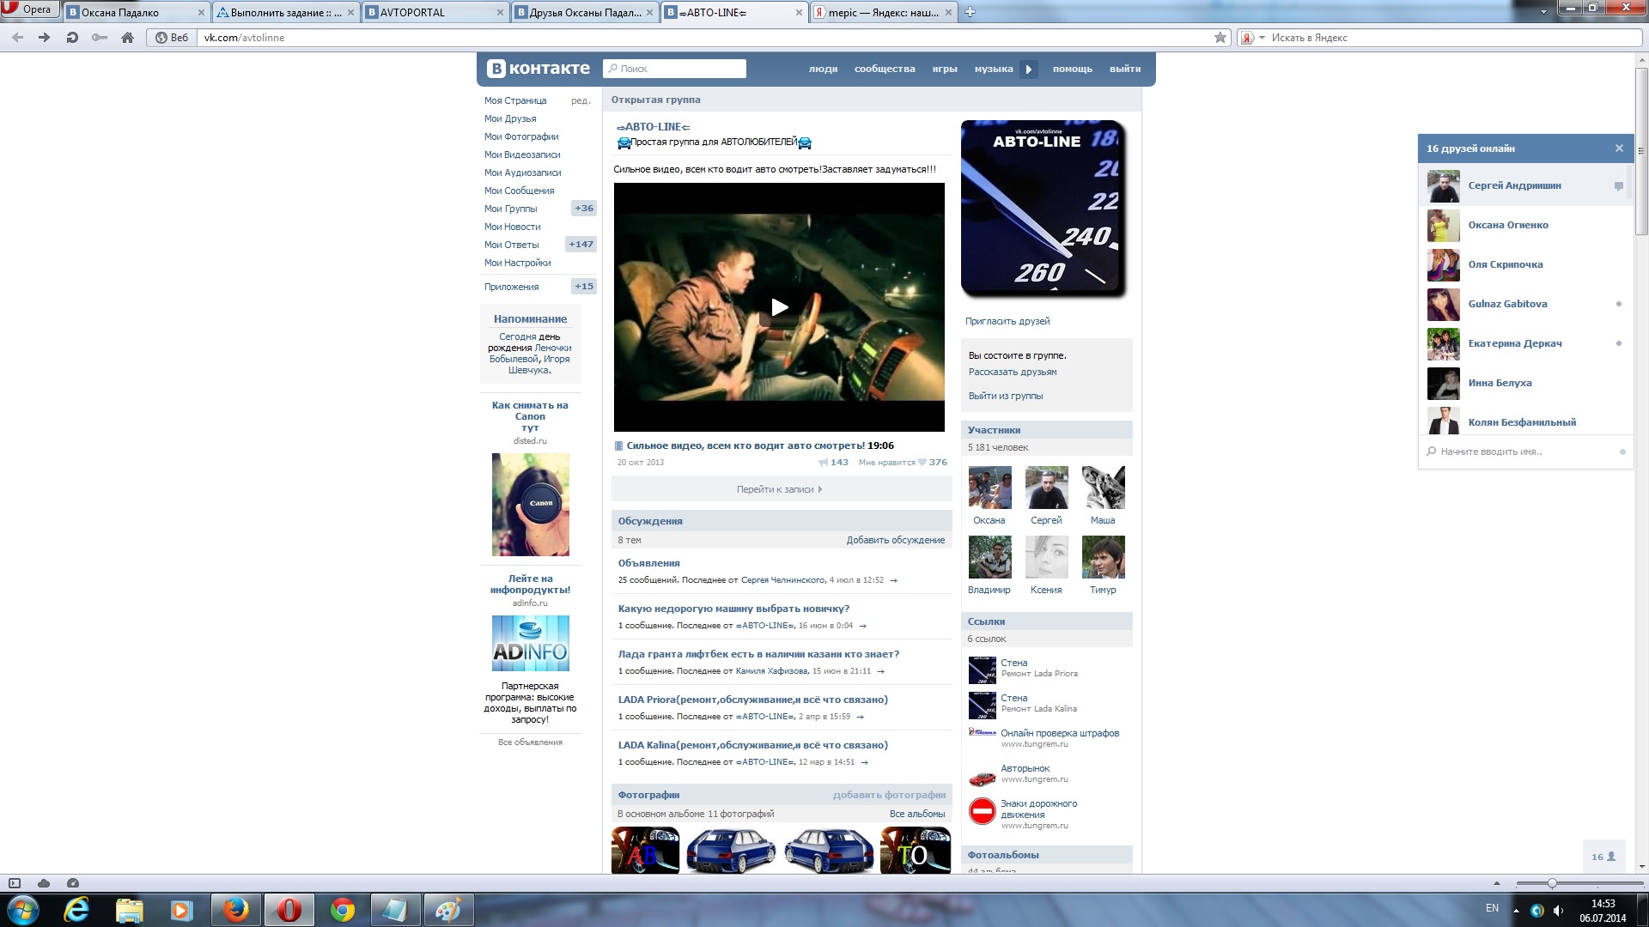Screen dimensions: 1649x927
Task: Click the home button in the Opera toolbar
Action: pyautogui.click(x=128, y=38)
